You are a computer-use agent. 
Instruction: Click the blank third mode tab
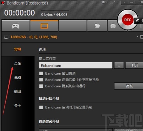[x=73, y=26]
